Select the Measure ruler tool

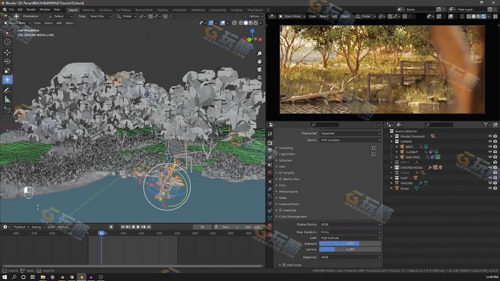(x=7, y=100)
